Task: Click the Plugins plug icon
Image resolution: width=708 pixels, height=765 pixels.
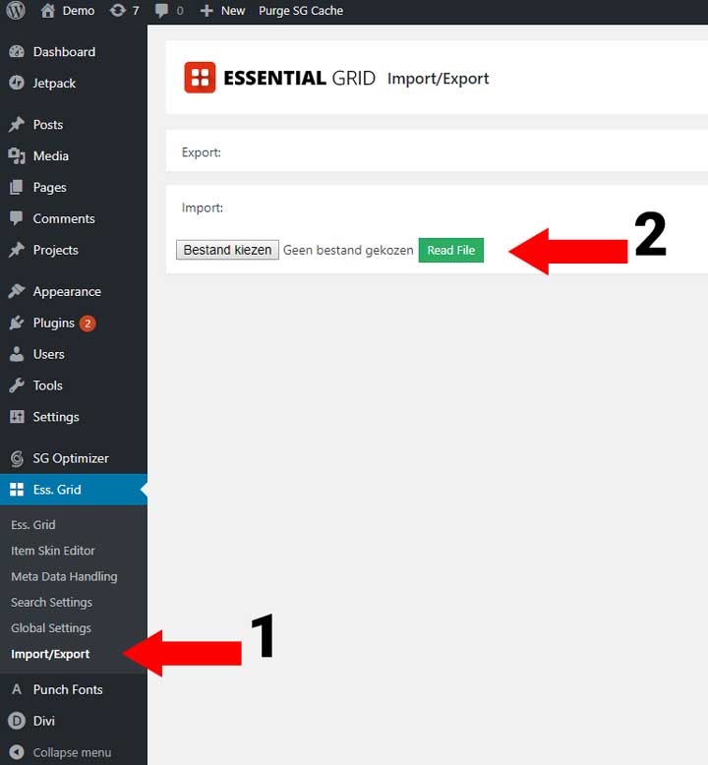Action: pos(17,323)
